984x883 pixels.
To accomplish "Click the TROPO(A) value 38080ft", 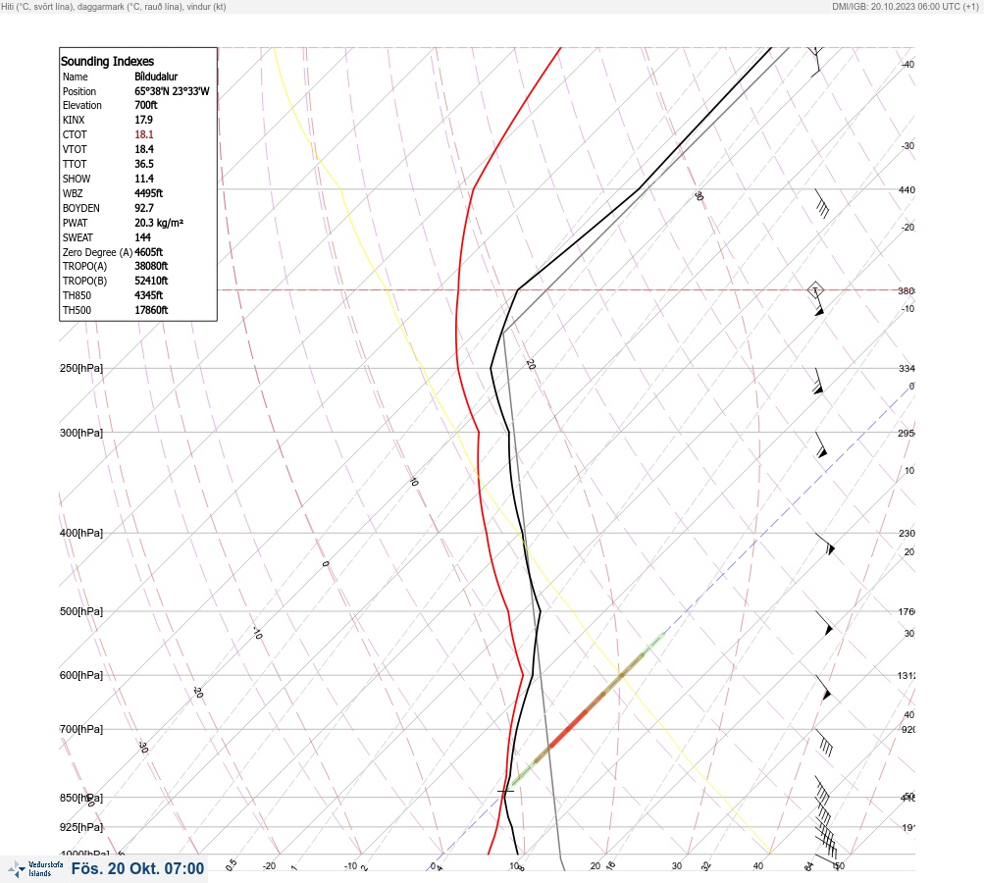I will coord(151,266).
